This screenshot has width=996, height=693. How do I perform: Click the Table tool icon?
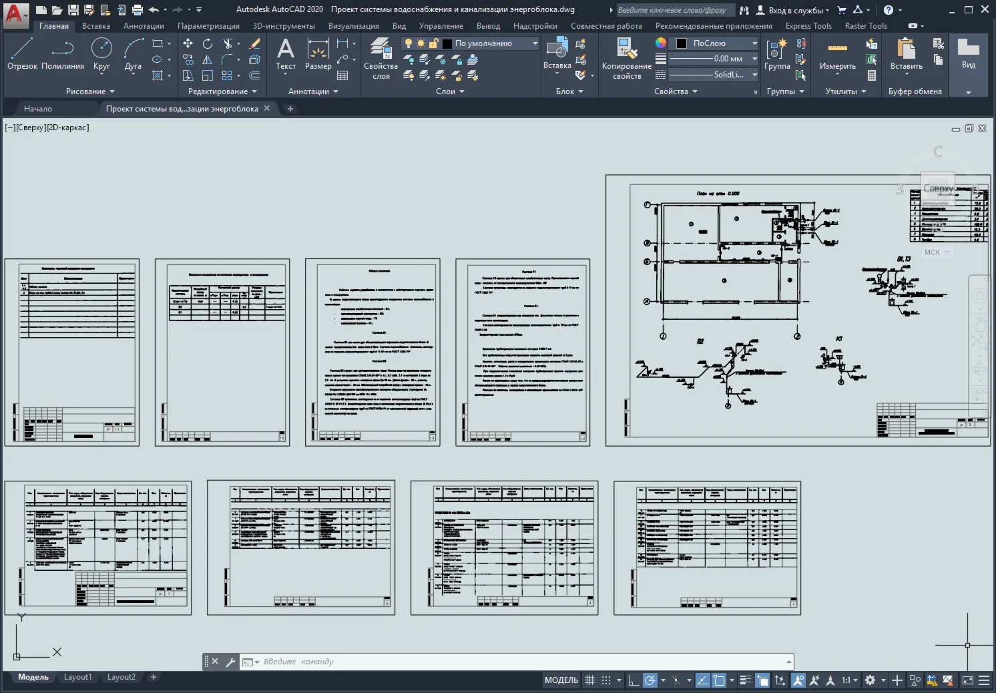tap(342, 75)
